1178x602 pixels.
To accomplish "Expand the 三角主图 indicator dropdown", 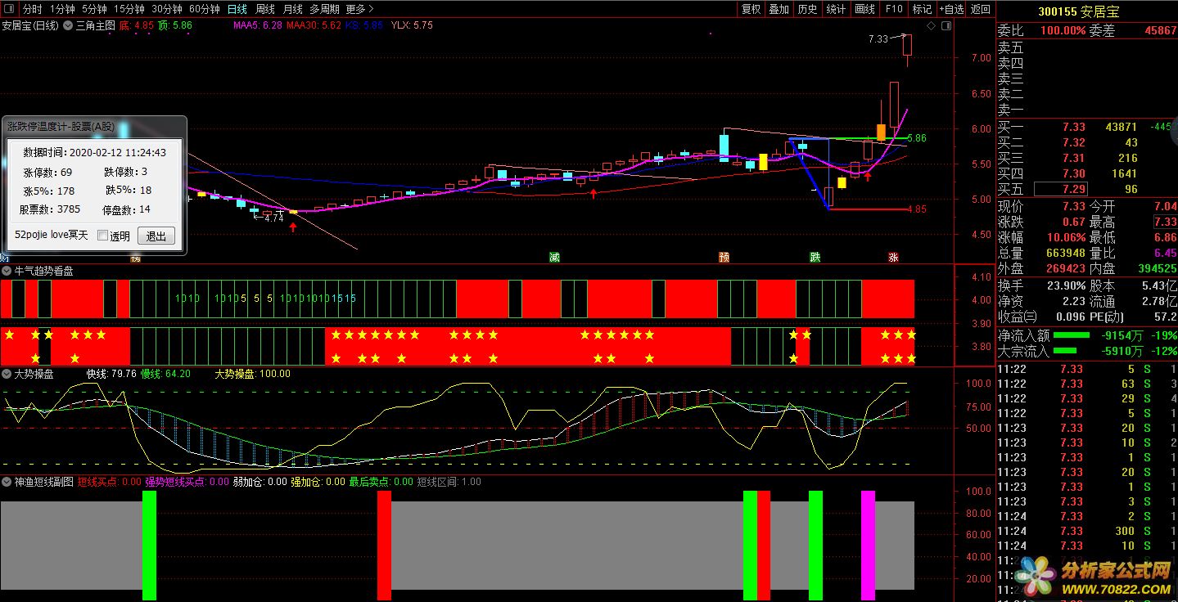I will coord(69,25).
